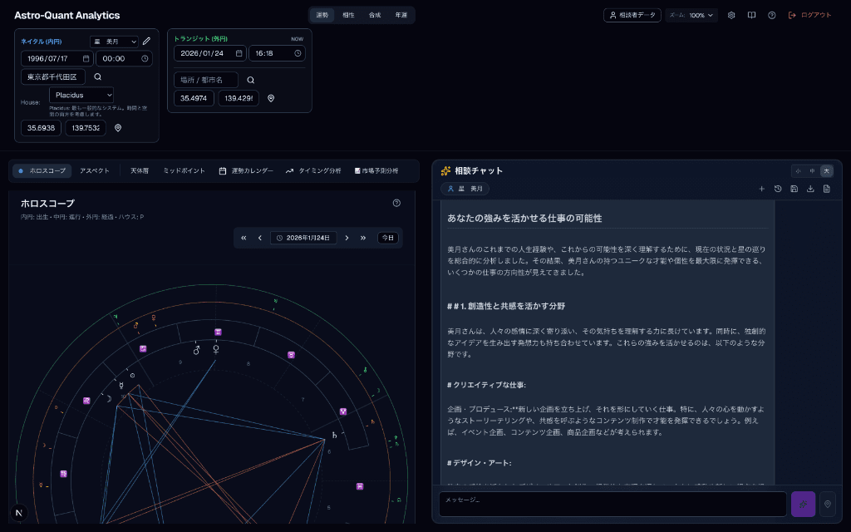This screenshot has height=532, width=851.
Task: Open 市場予測分析 via its chart icon
Action: point(357,170)
